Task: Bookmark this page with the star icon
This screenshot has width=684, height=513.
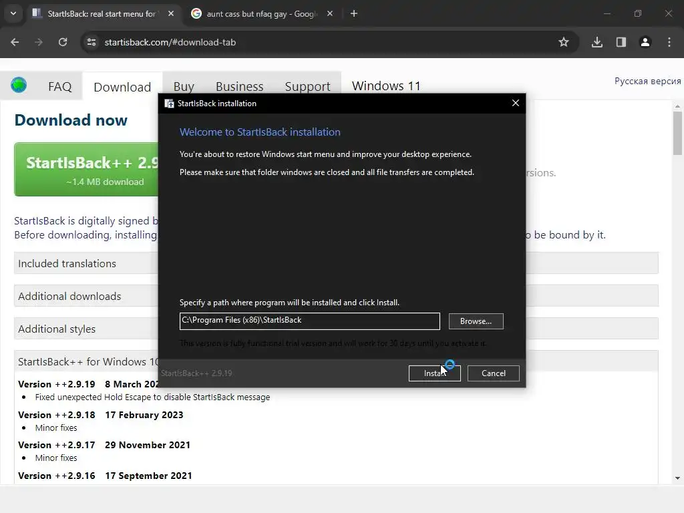Action: (x=564, y=42)
